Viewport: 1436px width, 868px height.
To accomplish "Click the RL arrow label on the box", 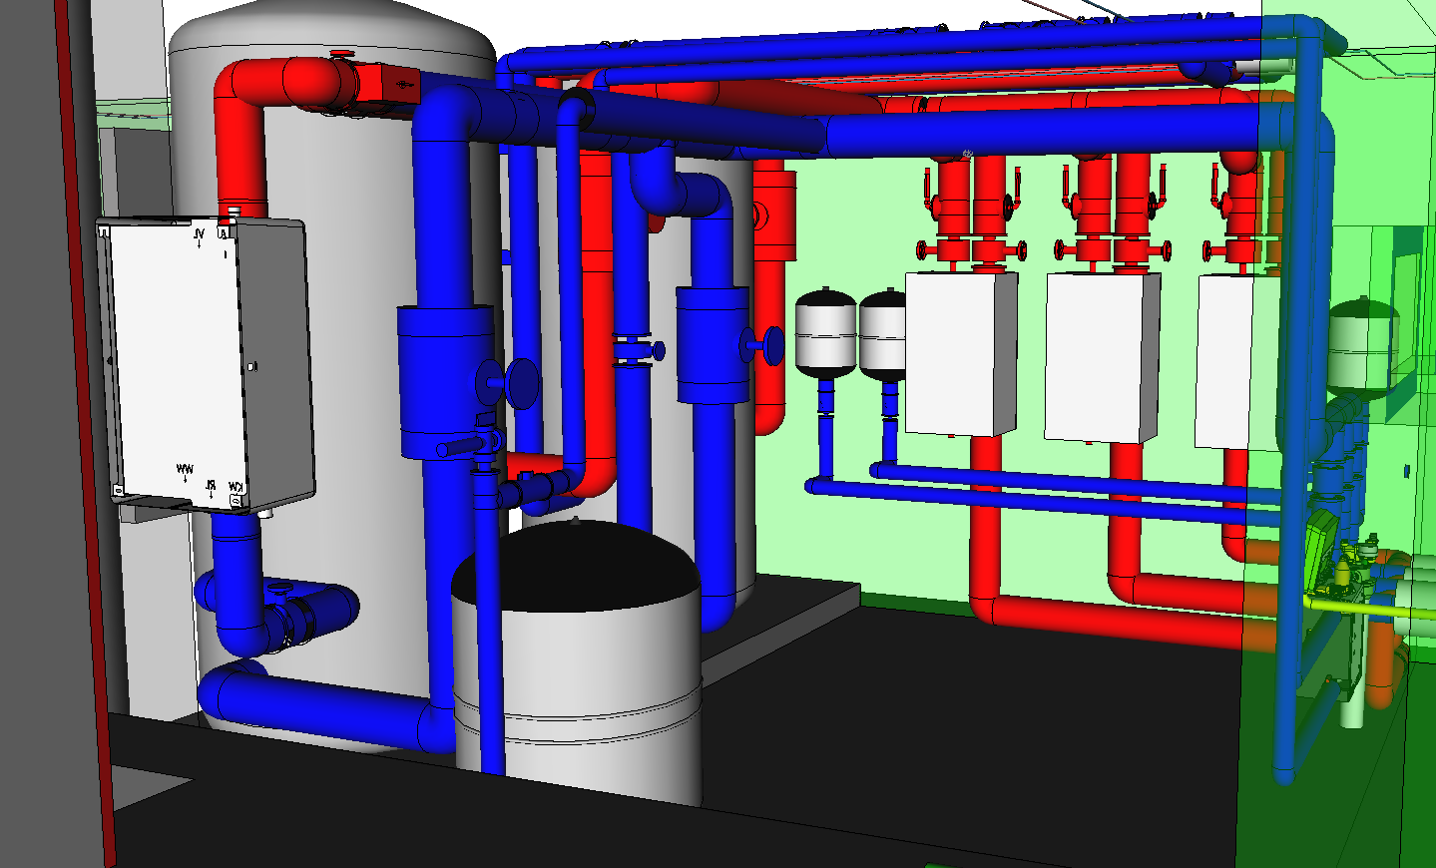I will pyautogui.click(x=212, y=488).
